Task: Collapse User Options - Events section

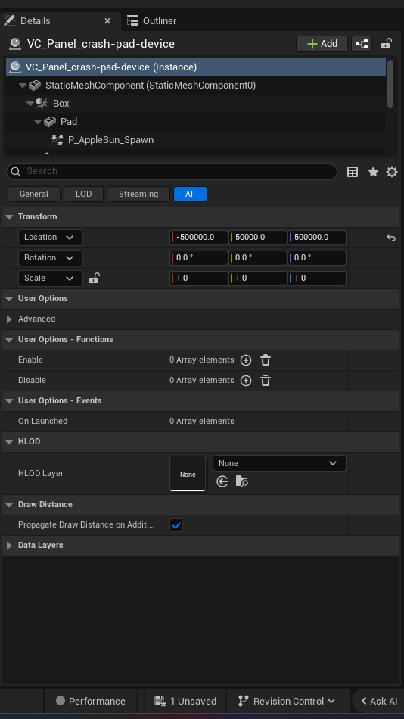Action: pos(9,401)
